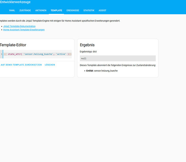The image size is (186, 162).
Task: Click the Ergebnistyp: dict text
Action: 88,52
